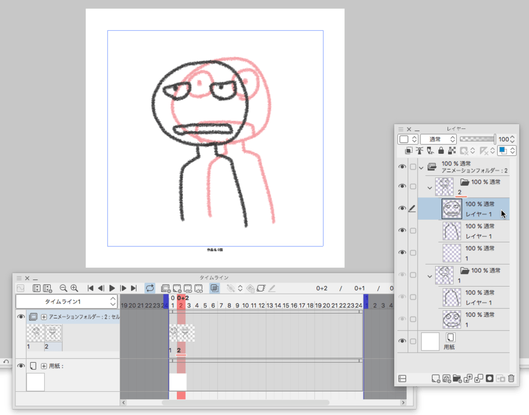The width and height of the screenshot is (529, 415).
Task: Select cel 1 thumbnail in track header
Action: point(35,333)
